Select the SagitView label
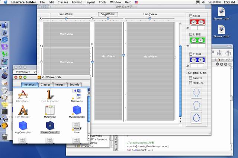The height and width of the screenshot is (158, 238). pos(108,14)
